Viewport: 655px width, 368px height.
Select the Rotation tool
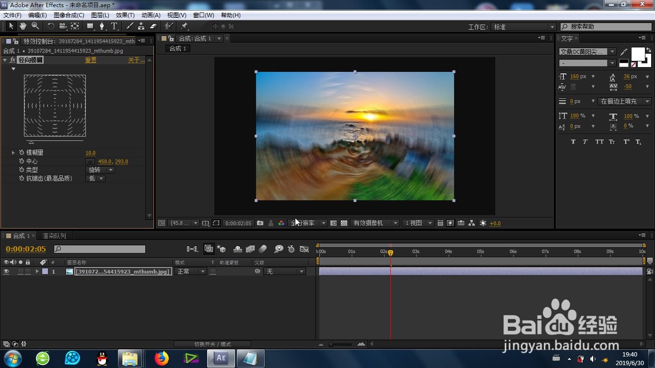coord(50,26)
